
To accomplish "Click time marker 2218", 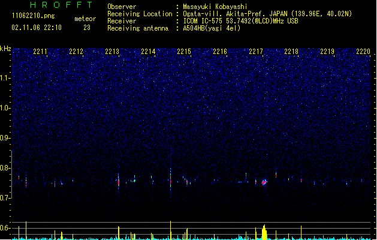I will click(291, 52).
